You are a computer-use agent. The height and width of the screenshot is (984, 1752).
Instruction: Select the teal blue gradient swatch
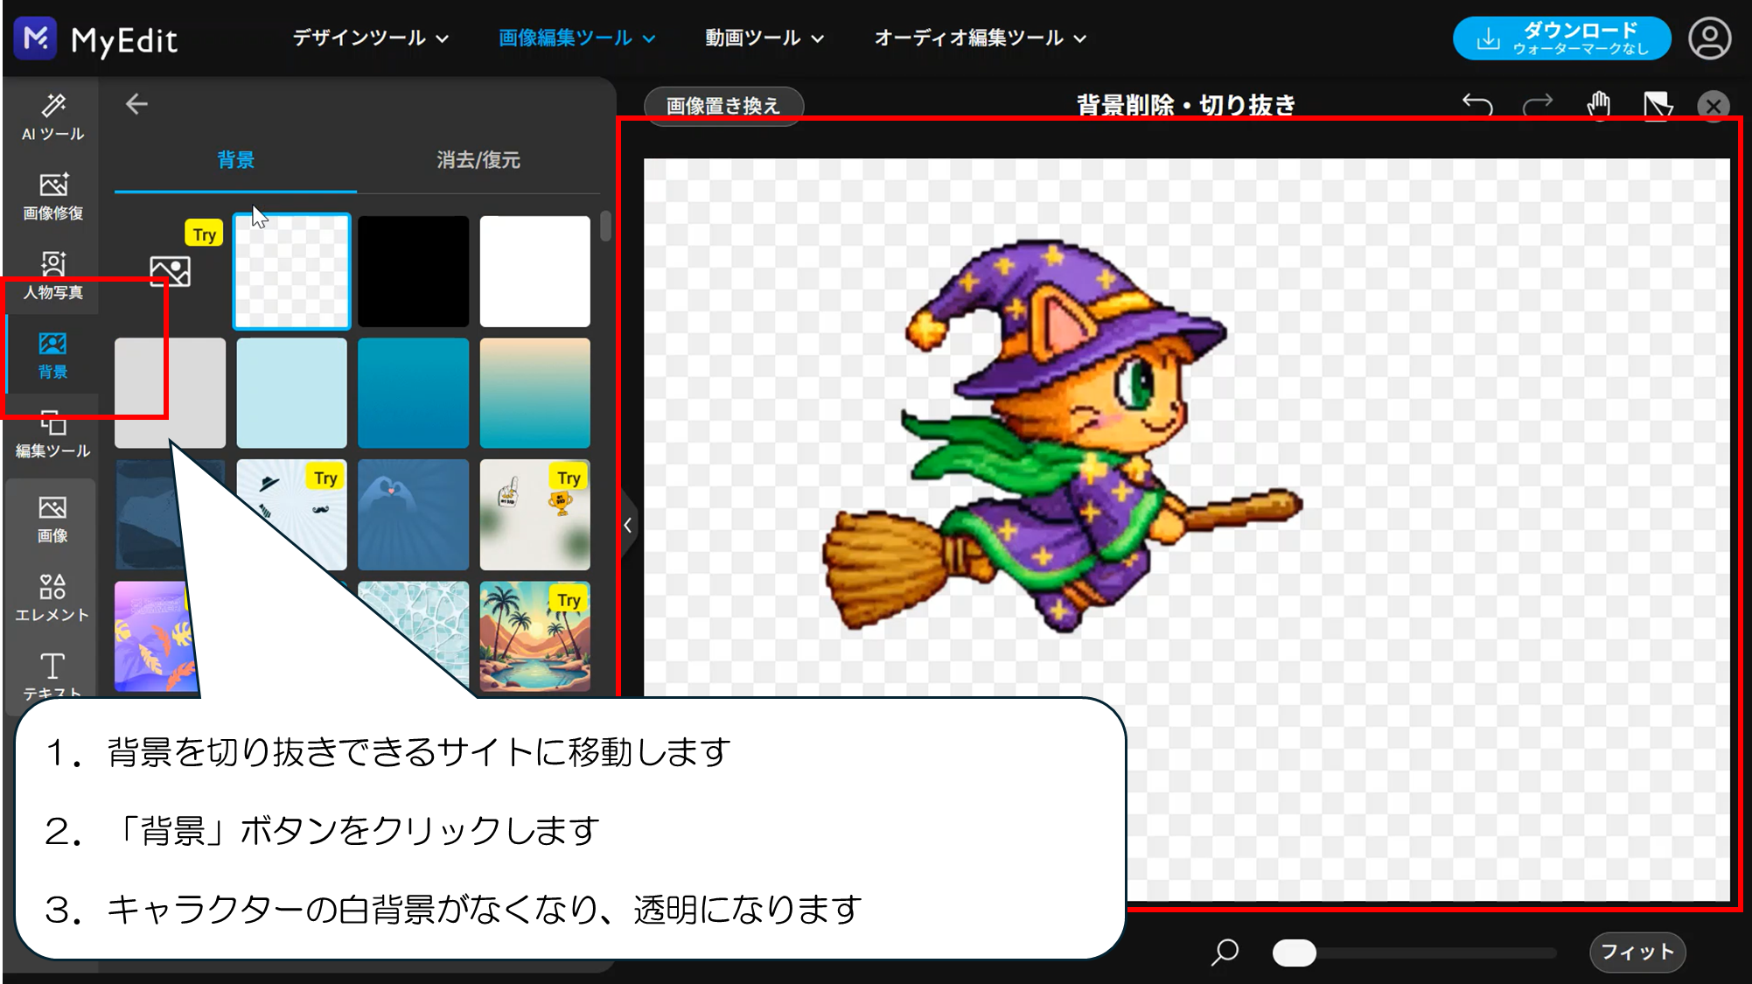[413, 393]
